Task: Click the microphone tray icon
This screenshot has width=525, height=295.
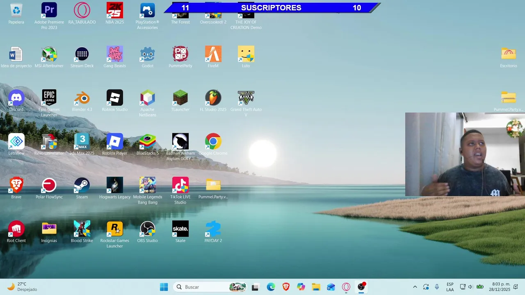Action: point(437,287)
